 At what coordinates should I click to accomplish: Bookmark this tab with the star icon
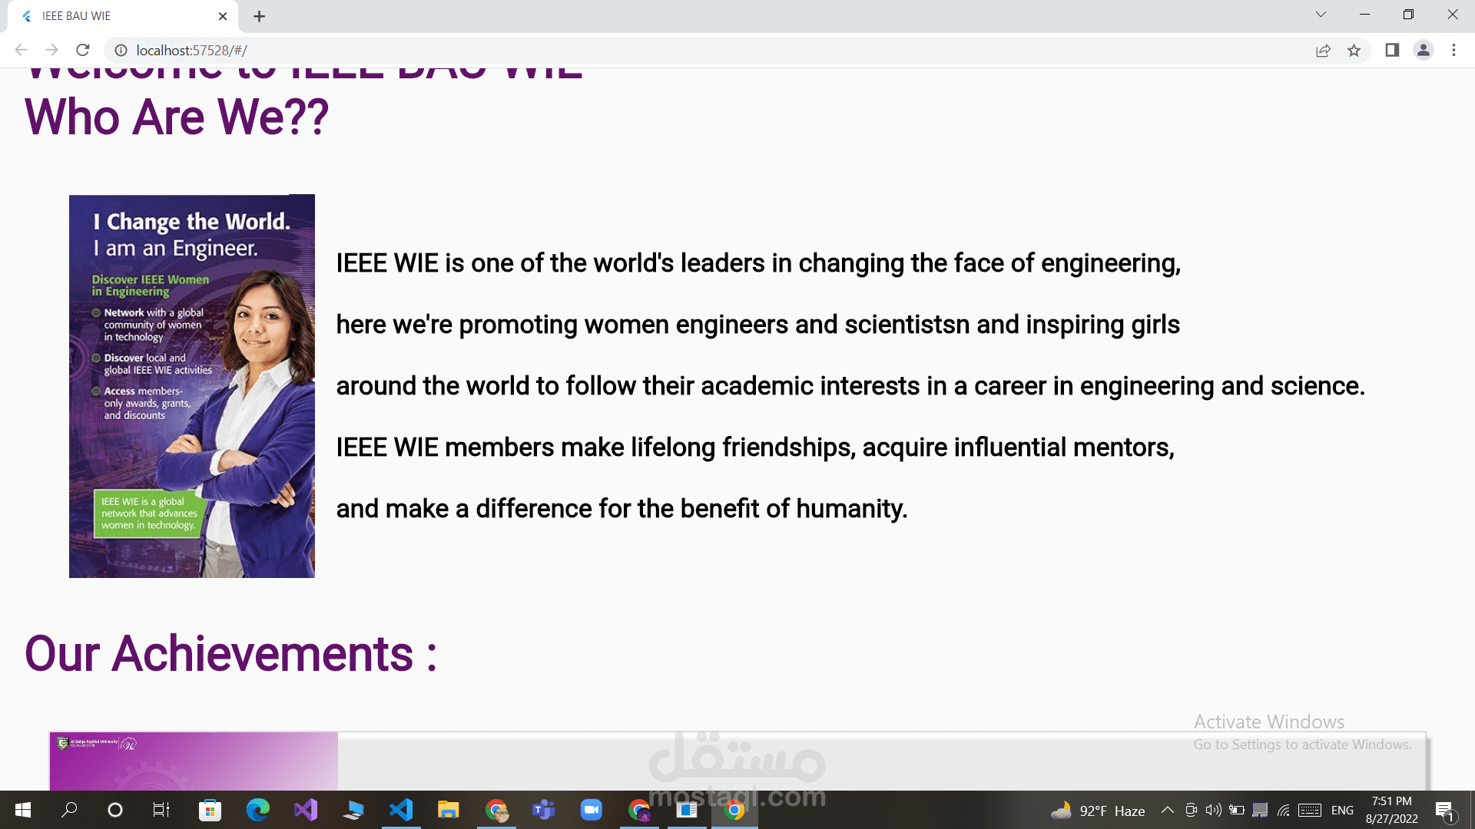coord(1354,50)
